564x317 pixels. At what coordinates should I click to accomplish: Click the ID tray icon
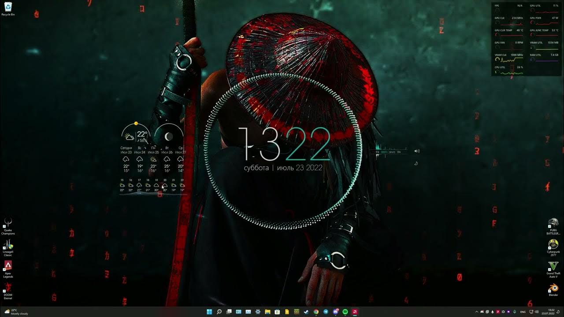[503, 312]
